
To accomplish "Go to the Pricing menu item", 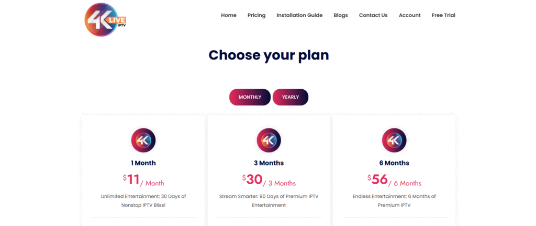I will 256,15.
